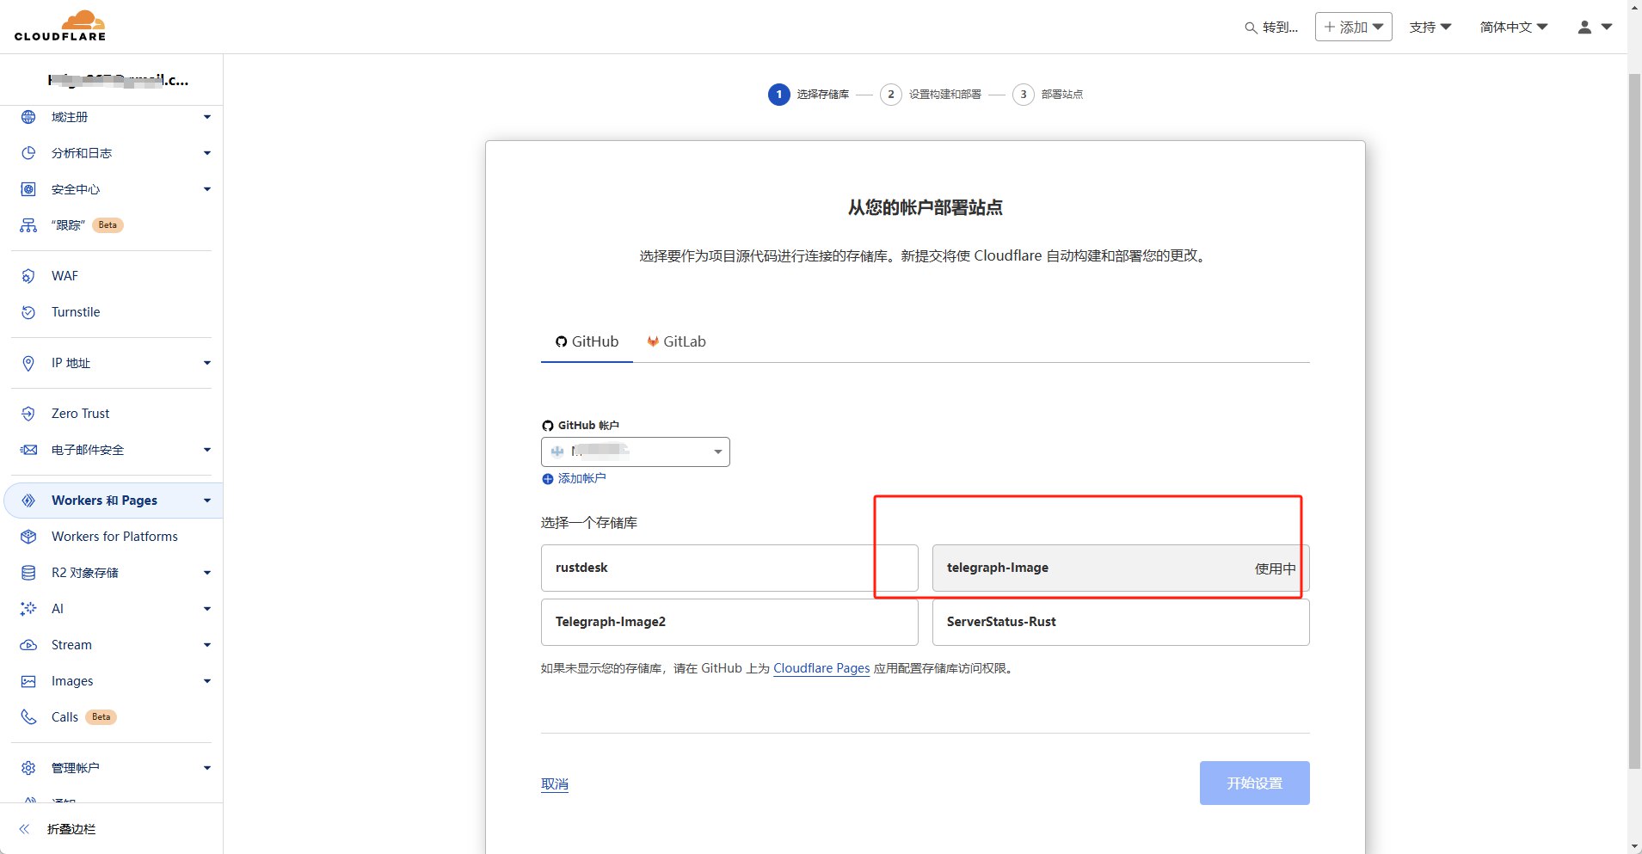Click step 3 部署站点 indicator
Image resolution: width=1642 pixels, height=854 pixels.
tap(1048, 95)
